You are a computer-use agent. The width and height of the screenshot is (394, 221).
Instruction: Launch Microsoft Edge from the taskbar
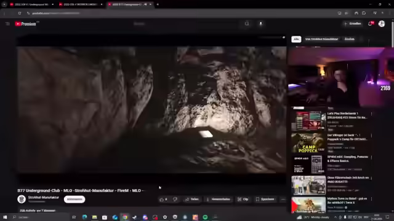click(x=84, y=217)
